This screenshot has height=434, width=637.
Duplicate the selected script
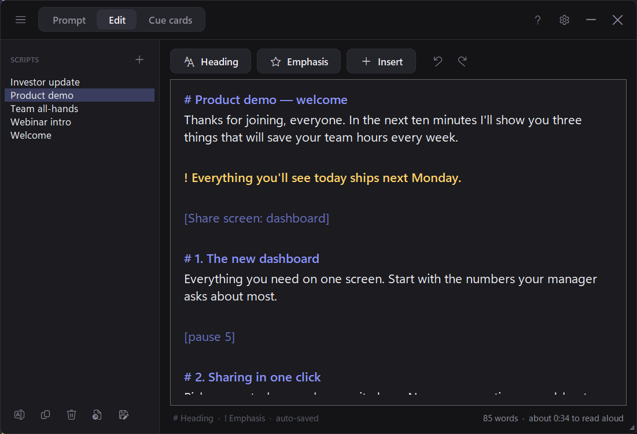click(45, 414)
